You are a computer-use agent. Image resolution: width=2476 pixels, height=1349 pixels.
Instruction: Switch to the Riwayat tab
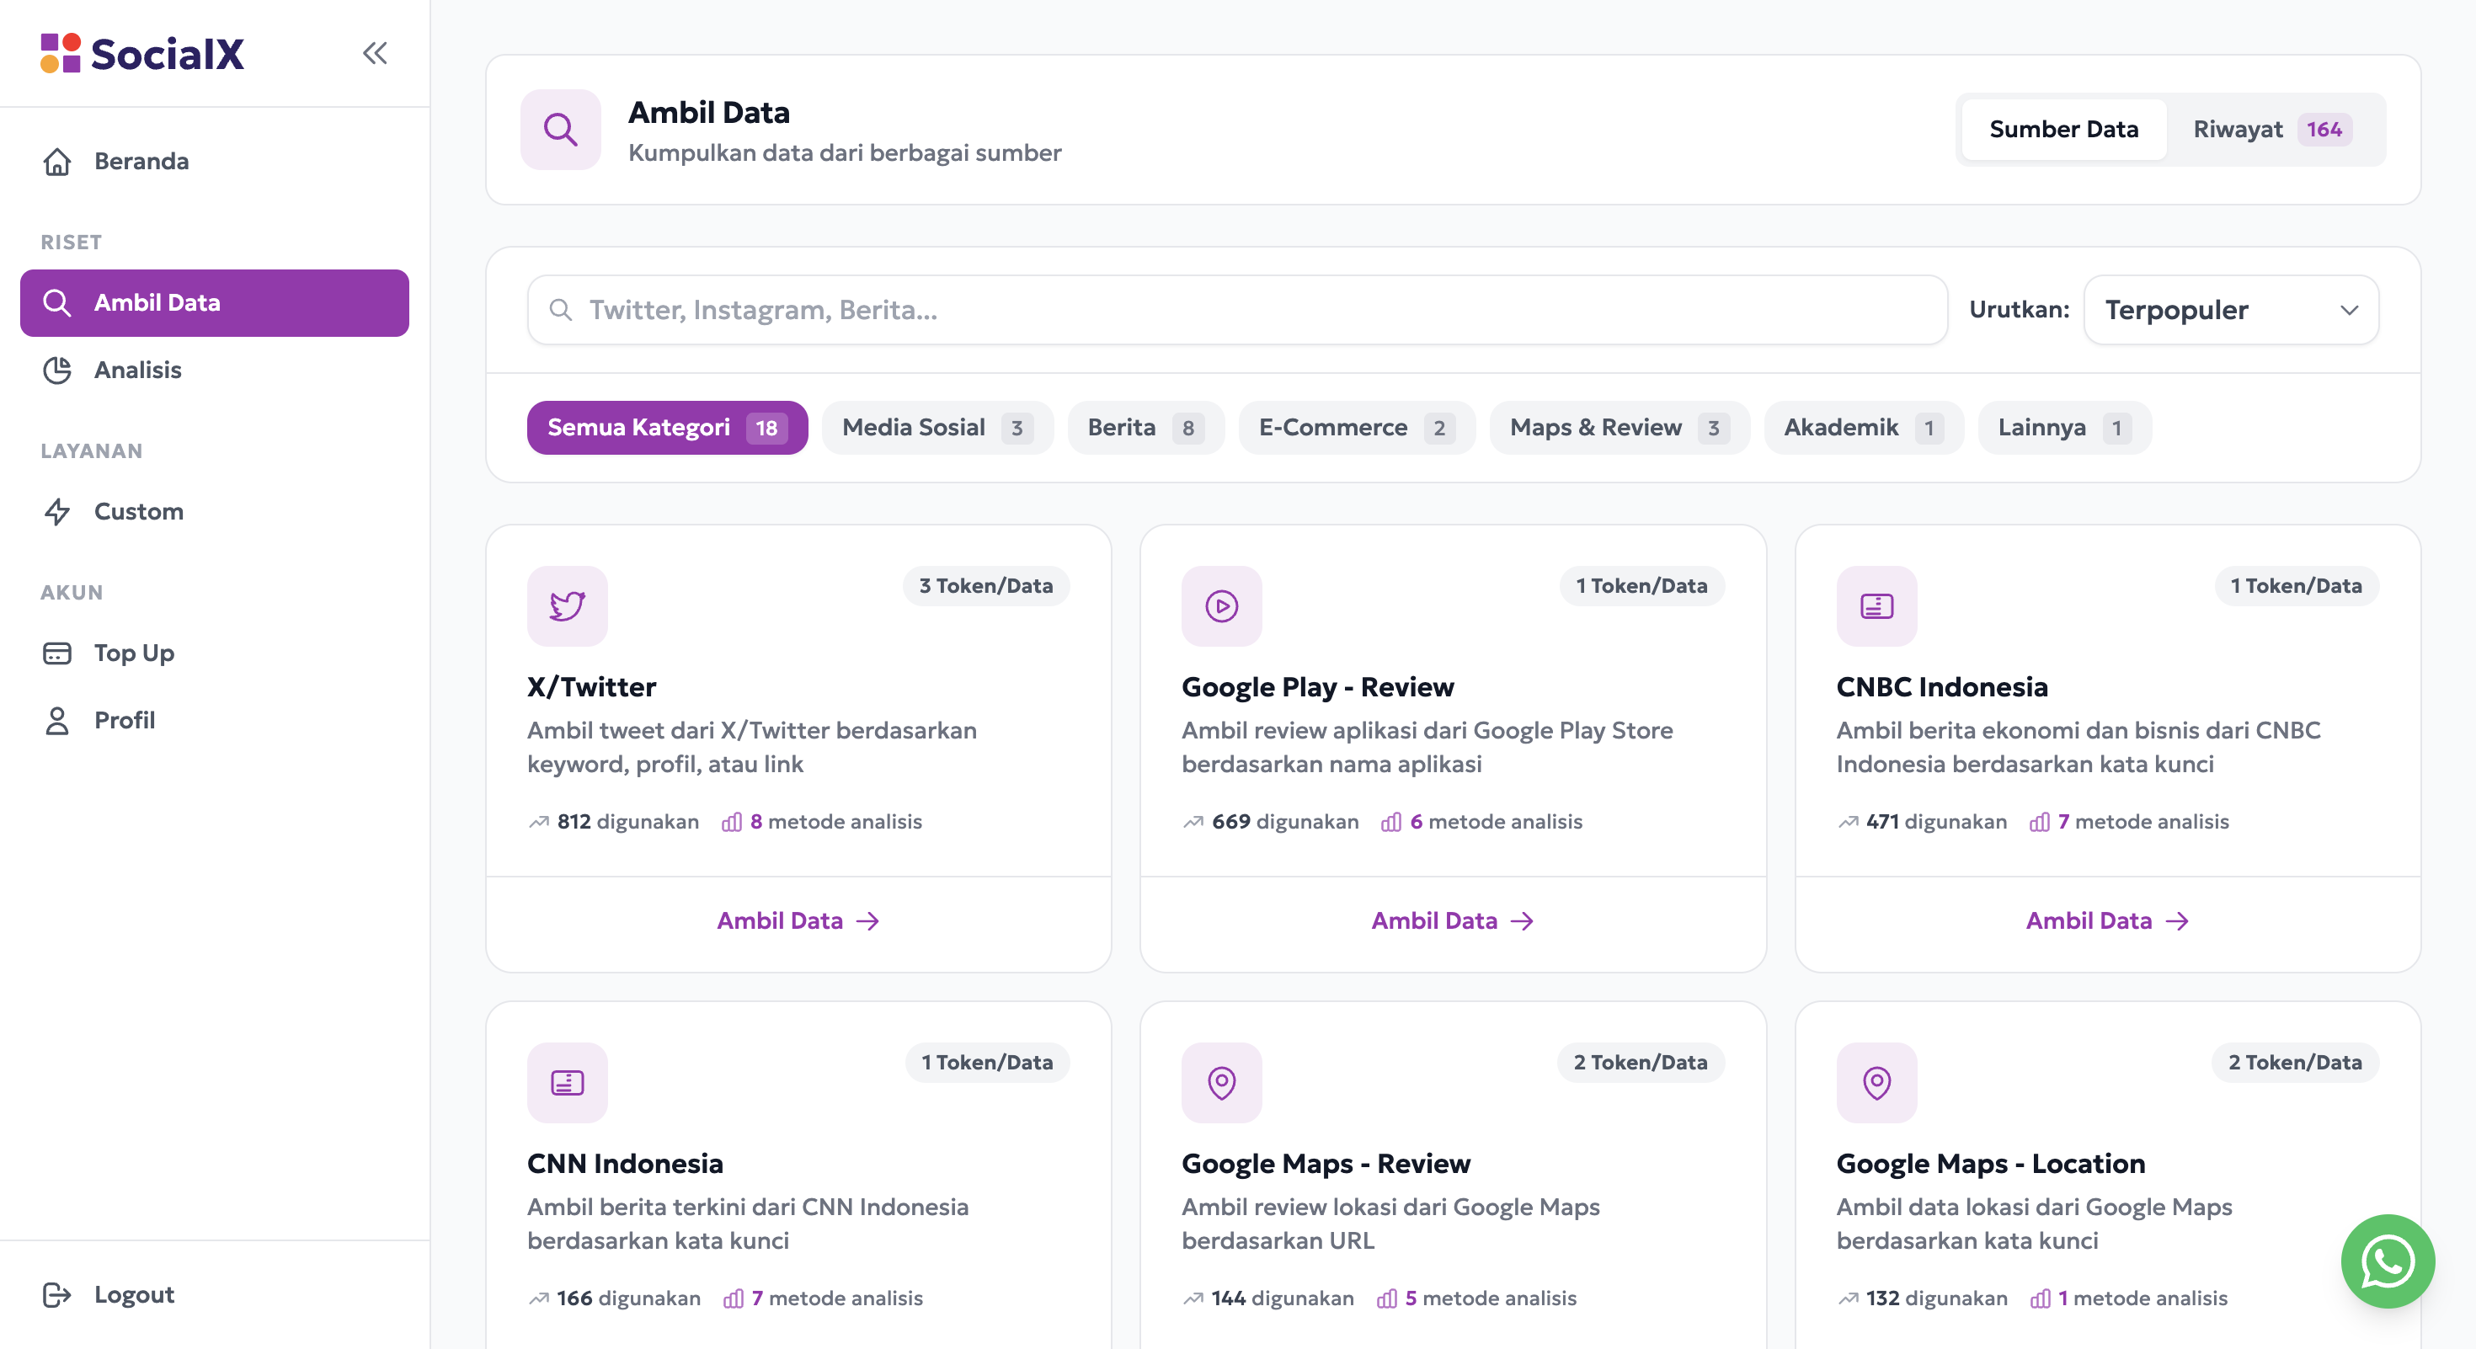2271,130
